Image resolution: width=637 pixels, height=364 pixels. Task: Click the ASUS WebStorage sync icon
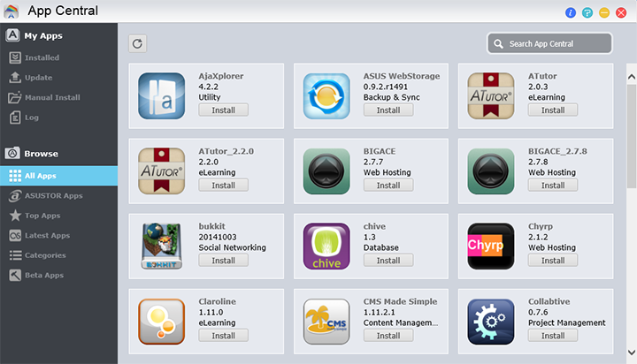[x=326, y=95]
